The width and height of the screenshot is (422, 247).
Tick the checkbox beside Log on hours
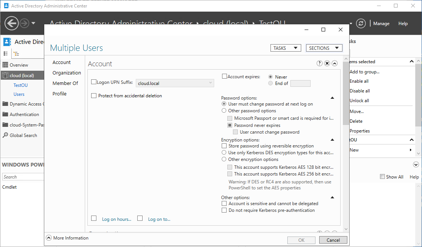(x=94, y=218)
